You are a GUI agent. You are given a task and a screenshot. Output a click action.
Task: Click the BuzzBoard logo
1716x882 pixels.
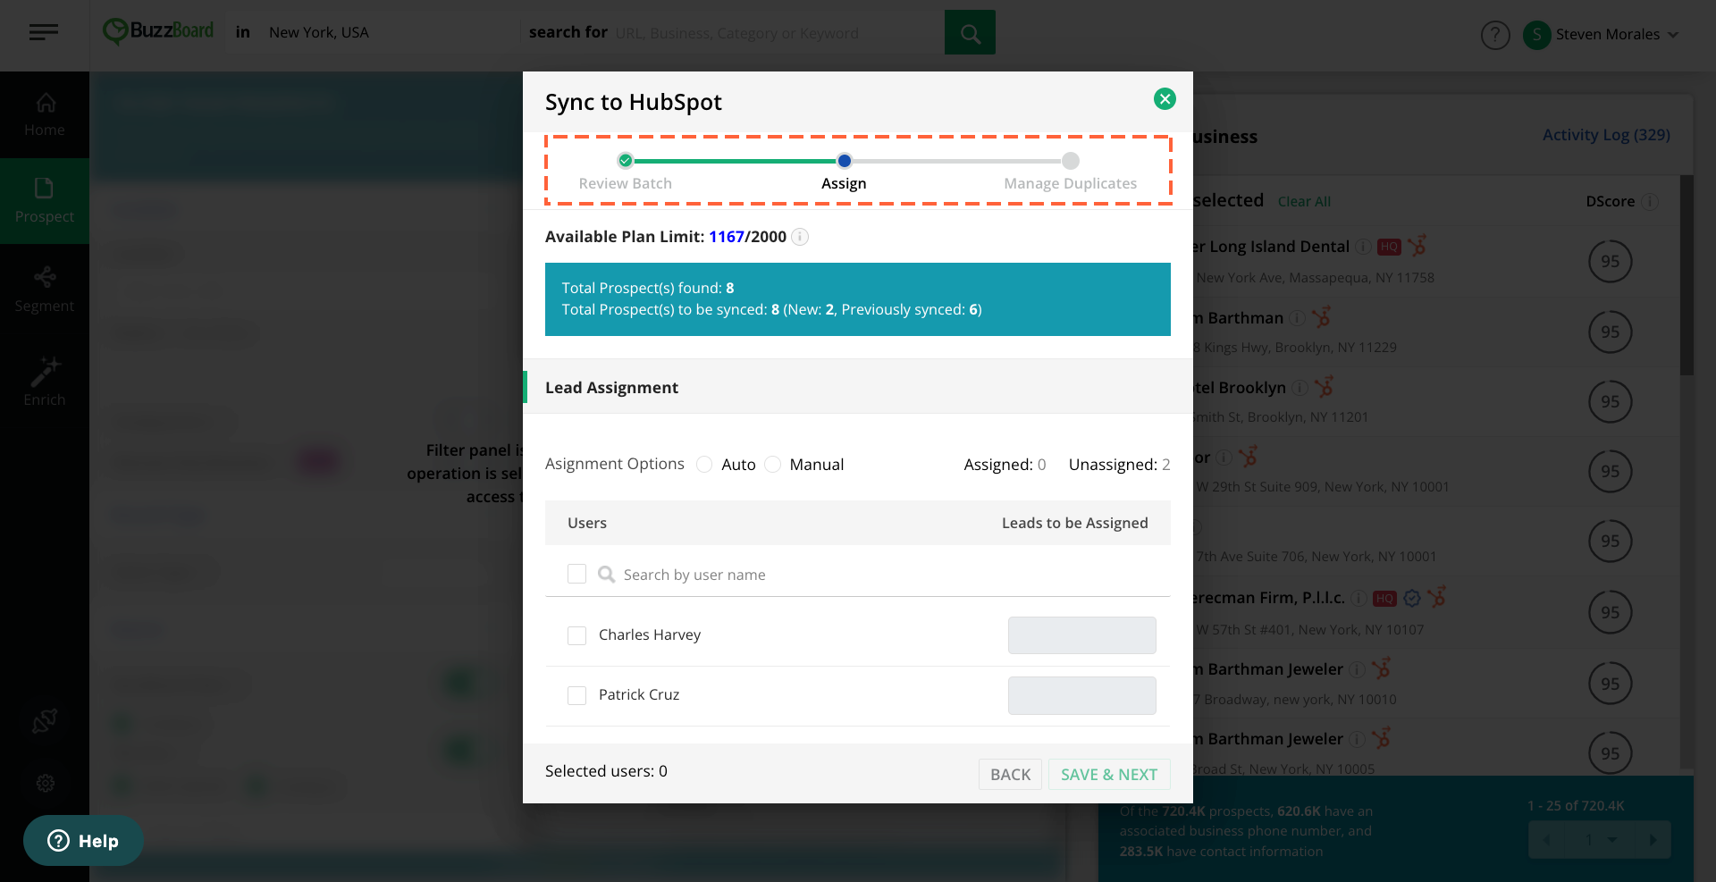click(x=158, y=32)
